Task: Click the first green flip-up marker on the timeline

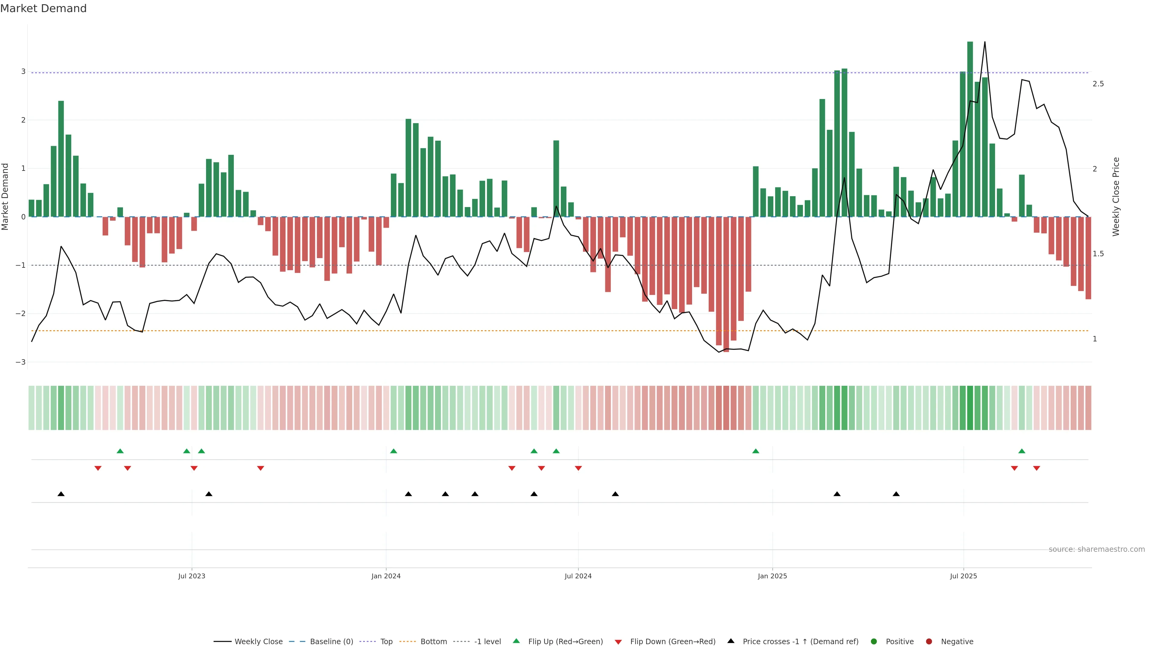Action: 120,451
